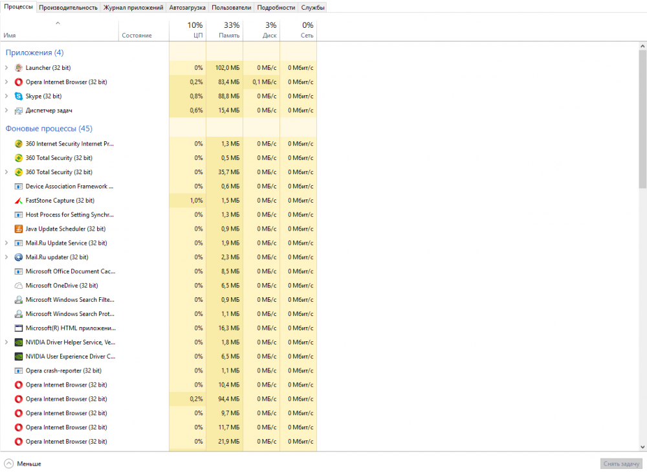This screenshot has height=476, width=647.
Task: Sort processes by the Имя column
Action: click(x=60, y=30)
